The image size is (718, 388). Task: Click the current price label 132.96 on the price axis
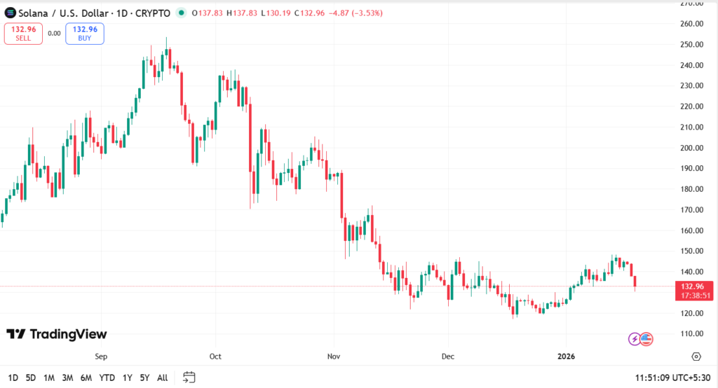(x=693, y=286)
